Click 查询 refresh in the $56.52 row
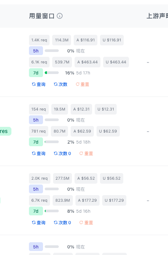Screen dimensions: 168x255 [x=39, y=222]
